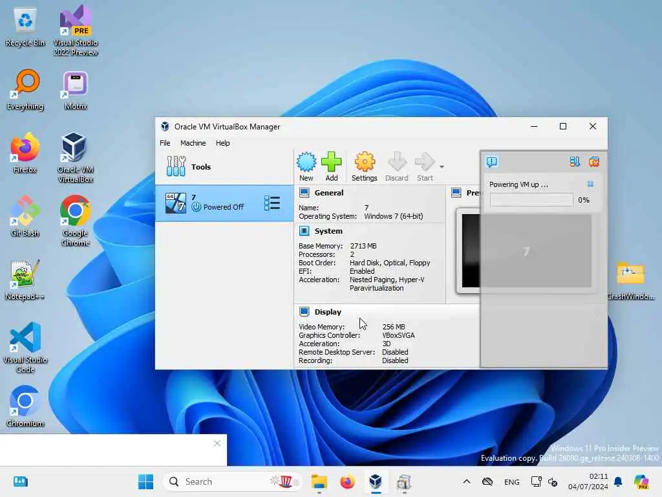Click the Discard saved state icon

pyautogui.click(x=397, y=166)
